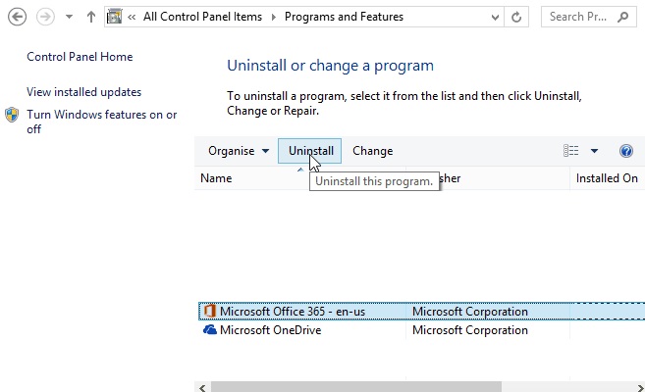This screenshot has width=645, height=392.
Task: Click the change view icon
Action: [x=571, y=151]
